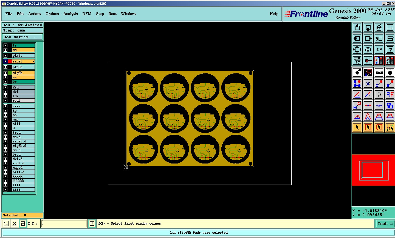Open the Rout menu
The height and width of the screenshot is (238, 395).
112,14
